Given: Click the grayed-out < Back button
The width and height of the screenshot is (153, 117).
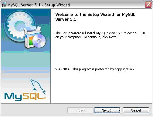Looking at the screenshot, I should pos(80,110).
